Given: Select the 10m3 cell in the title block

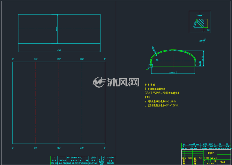Looking at the screenshot, I should point(222,162).
